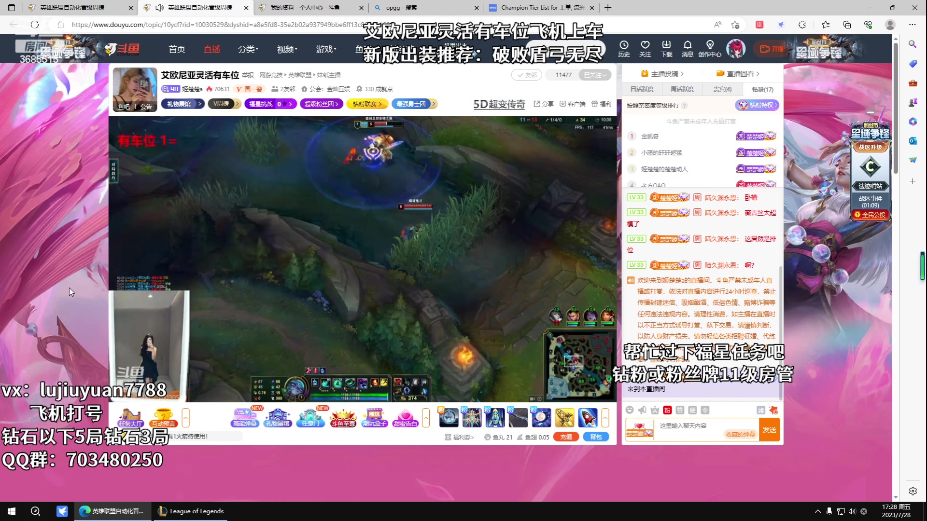
Task: Switch to the 贵宾(4) tab
Action: [x=722, y=89]
